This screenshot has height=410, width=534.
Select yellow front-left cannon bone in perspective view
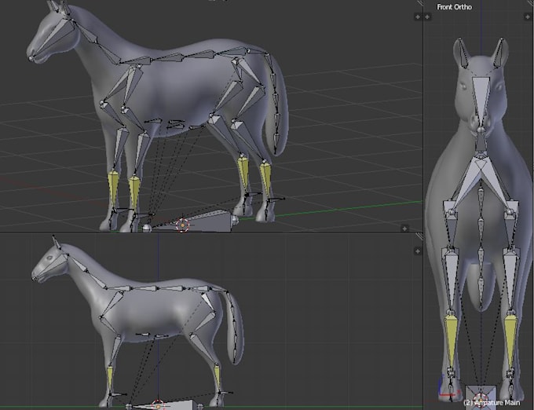[x=113, y=189]
